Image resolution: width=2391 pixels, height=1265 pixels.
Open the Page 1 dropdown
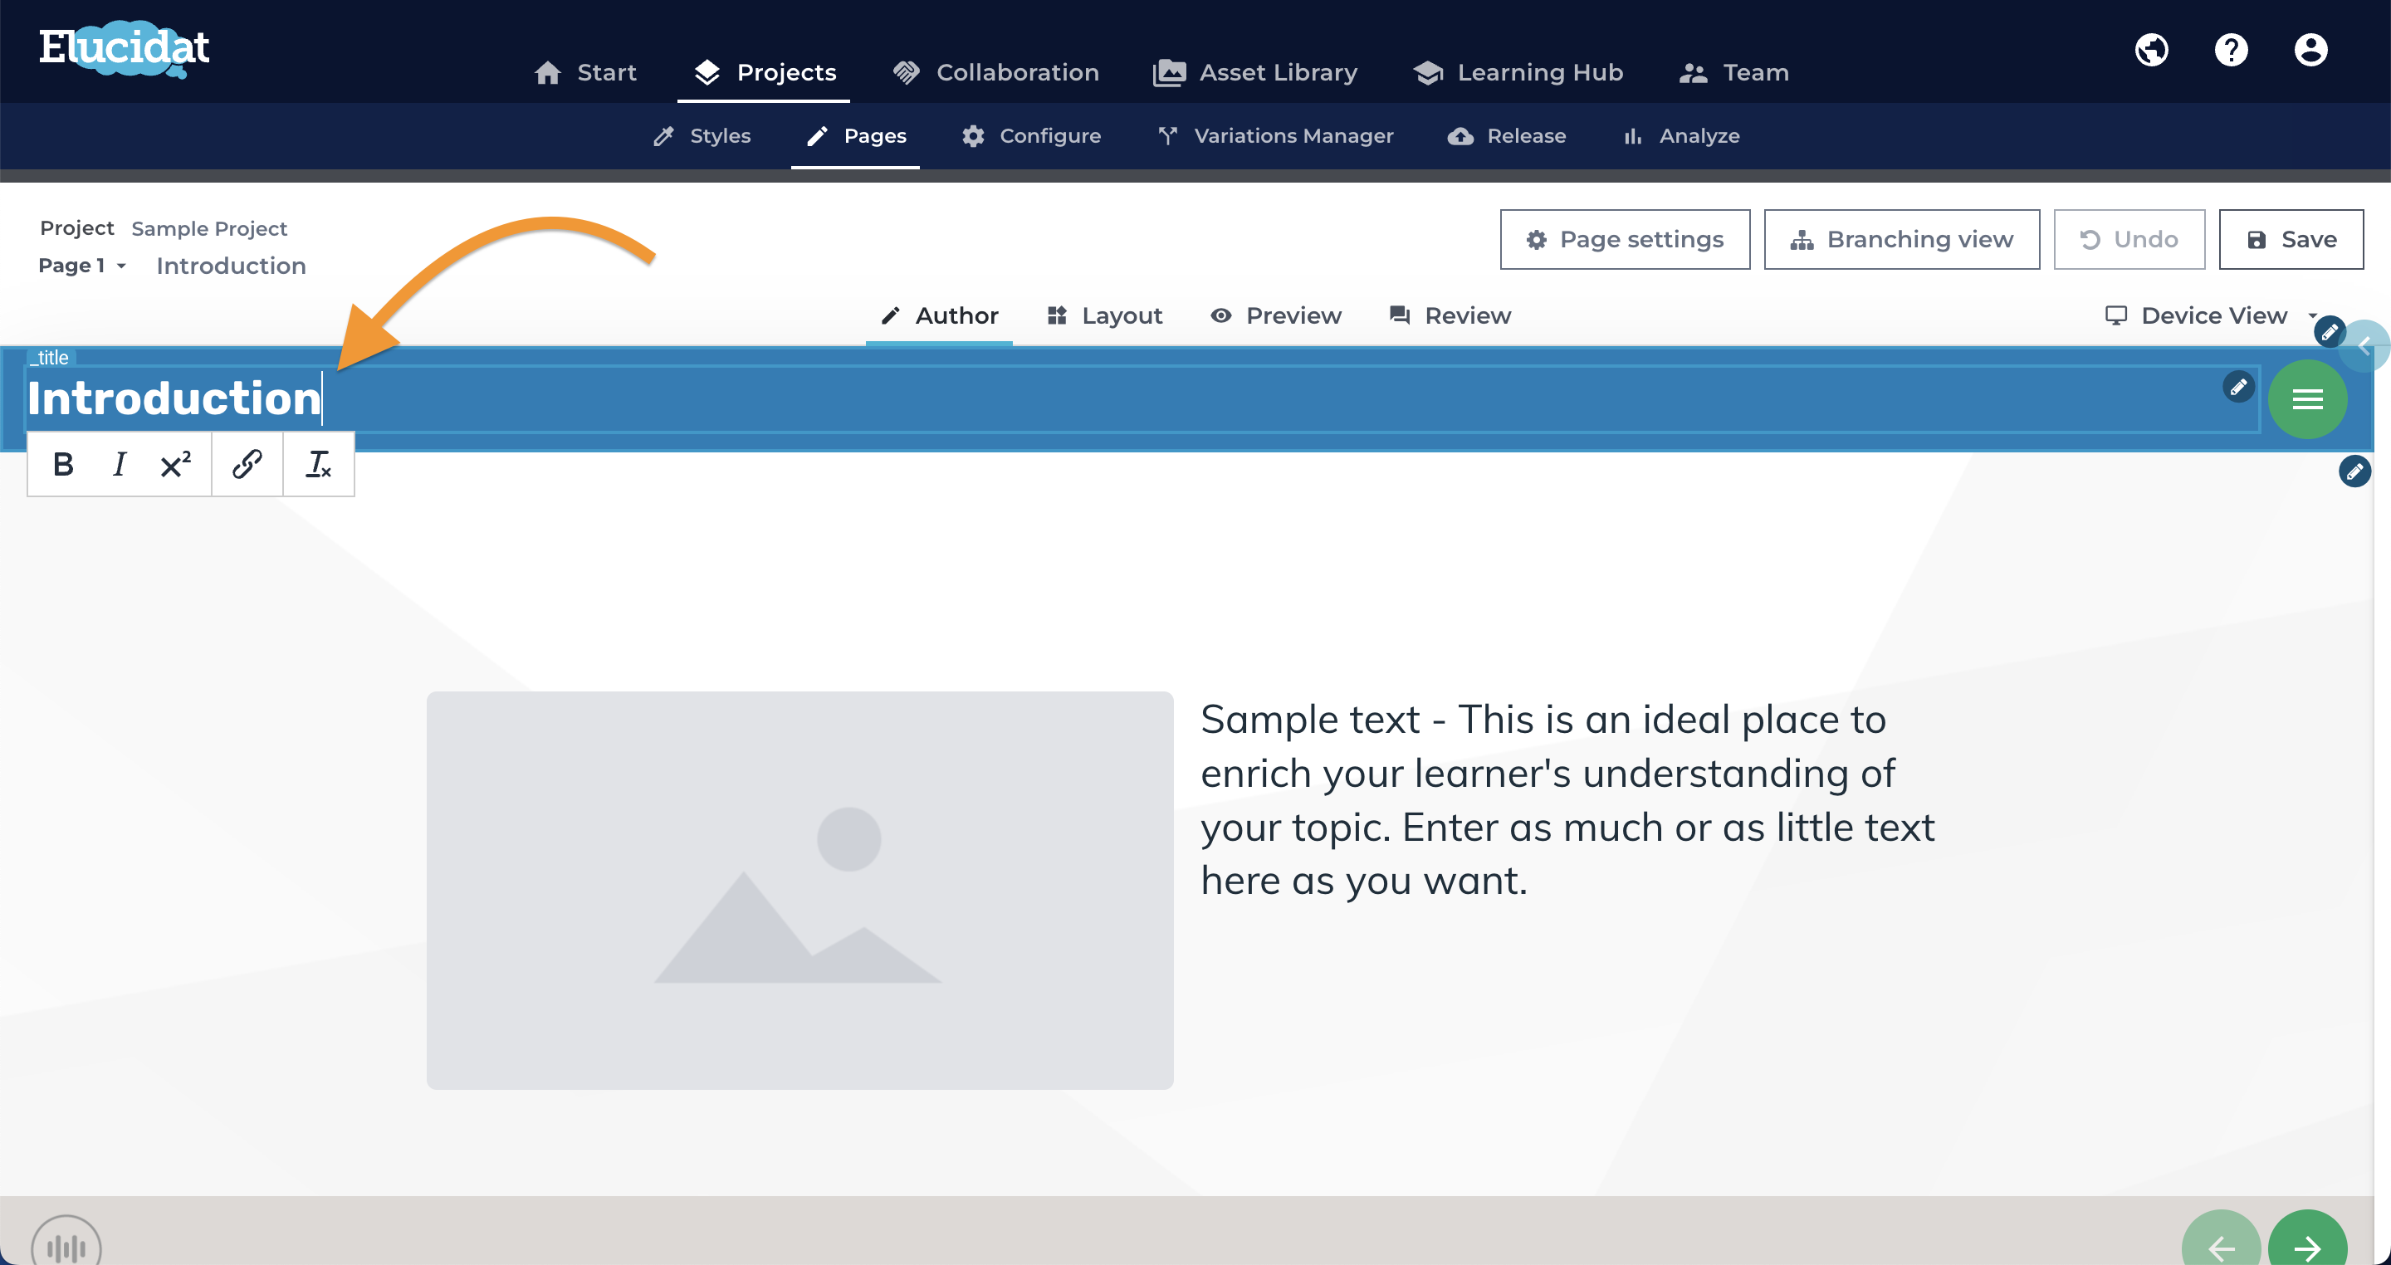click(81, 266)
